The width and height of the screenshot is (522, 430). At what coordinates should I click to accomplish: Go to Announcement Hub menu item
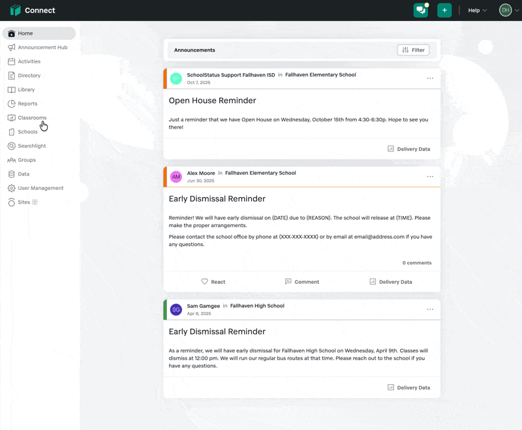coord(42,47)
